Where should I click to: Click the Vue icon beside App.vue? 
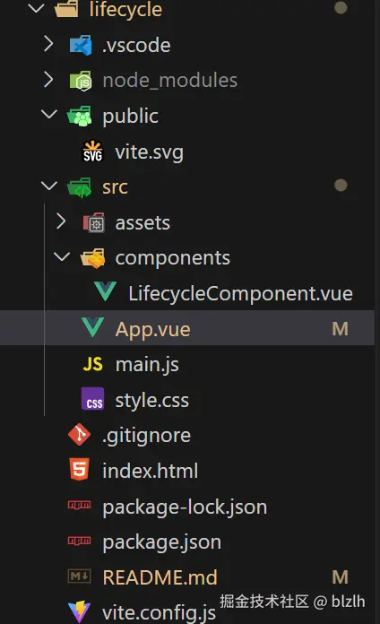tap(92, 327)
